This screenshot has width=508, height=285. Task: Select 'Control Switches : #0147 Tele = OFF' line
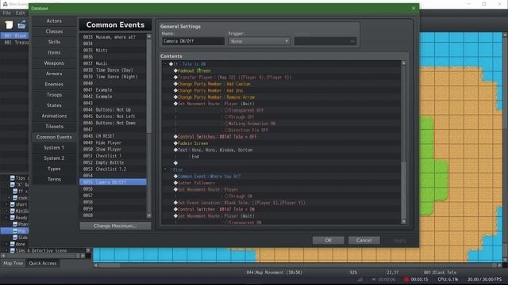pos(281,137)
